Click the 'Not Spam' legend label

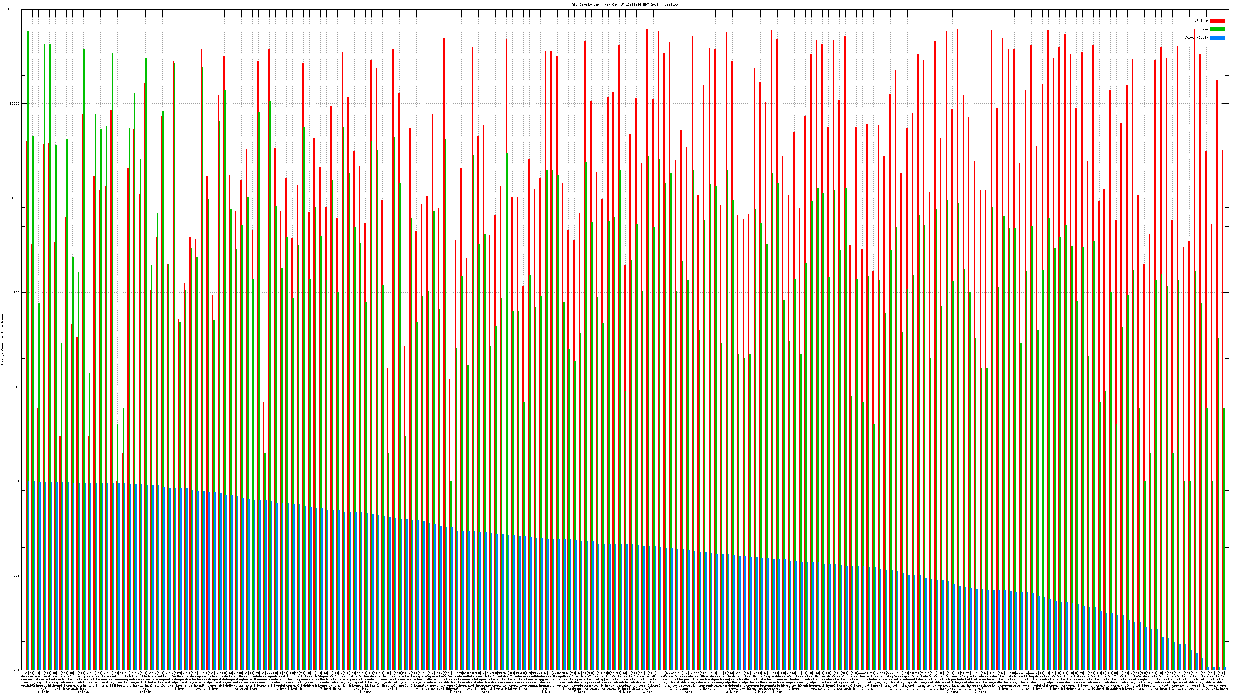point(1201,20)
